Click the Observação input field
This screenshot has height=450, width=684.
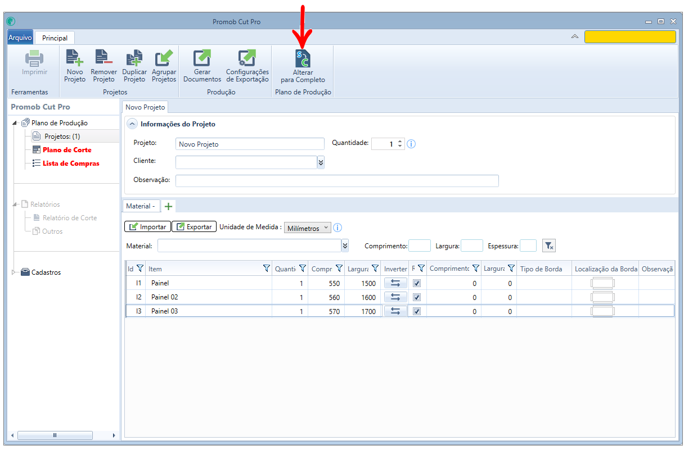tap(337, 180)
